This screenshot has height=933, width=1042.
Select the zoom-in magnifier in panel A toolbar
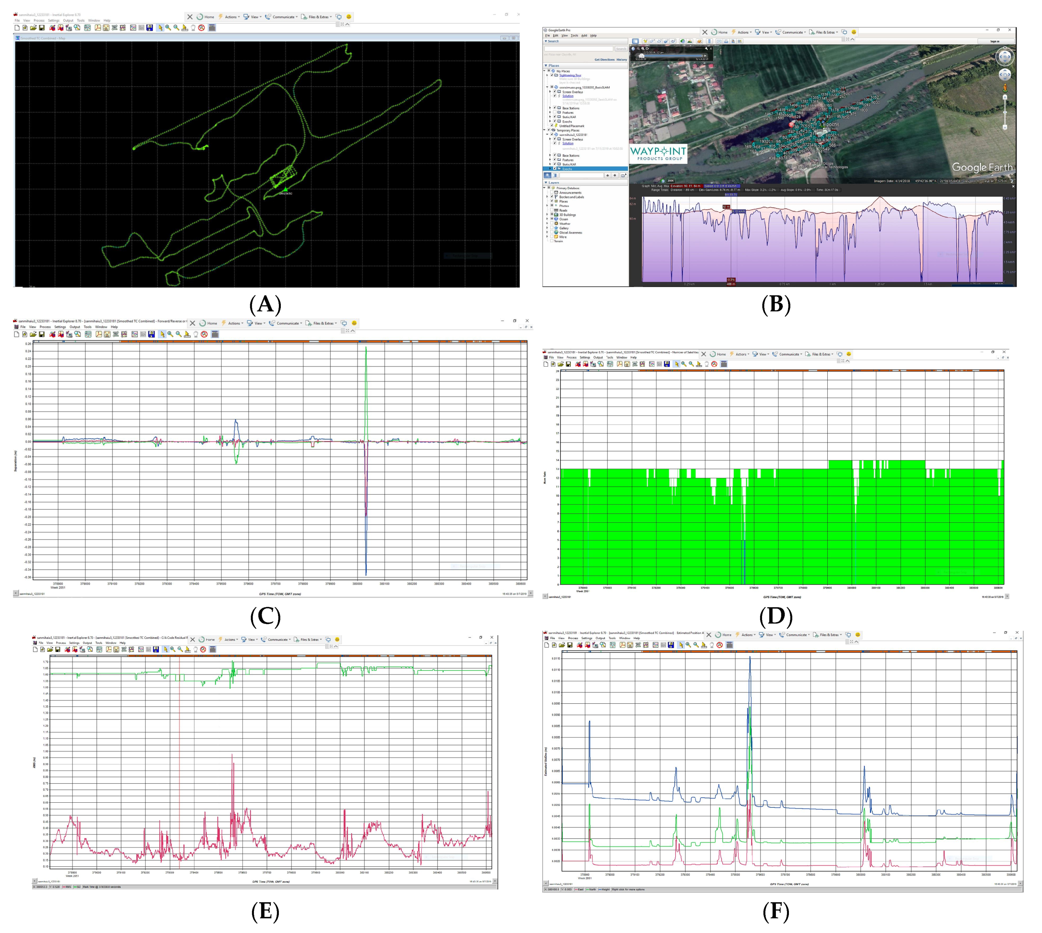[168, 28]
